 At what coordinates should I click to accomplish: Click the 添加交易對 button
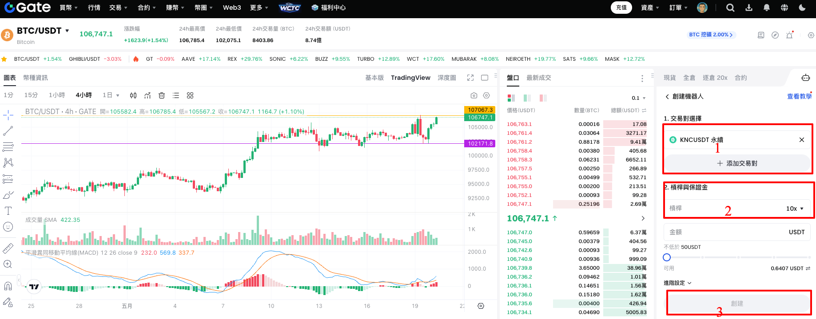click(737, 163)
